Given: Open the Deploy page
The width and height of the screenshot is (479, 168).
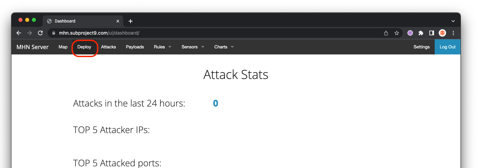Looking at the screenshot, I should 84,47.
